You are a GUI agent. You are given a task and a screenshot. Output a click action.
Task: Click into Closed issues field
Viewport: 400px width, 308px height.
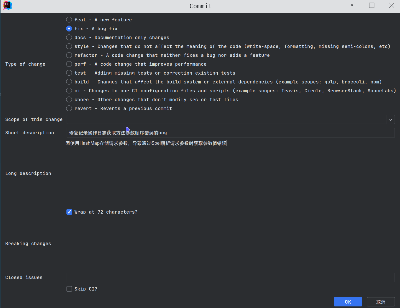pyautogui.click(x=231, y=277)
